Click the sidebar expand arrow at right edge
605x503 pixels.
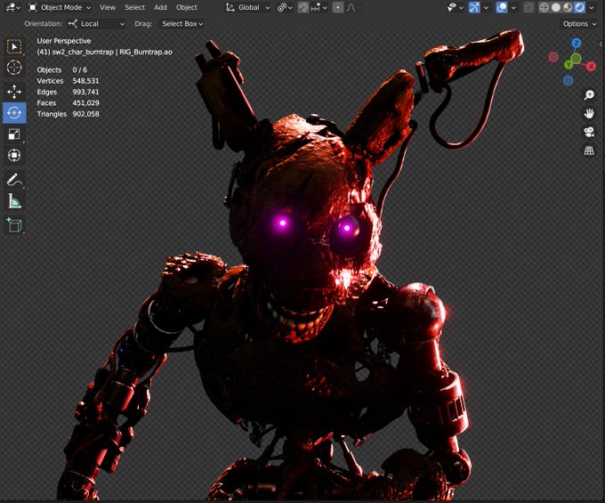[601, 45]
